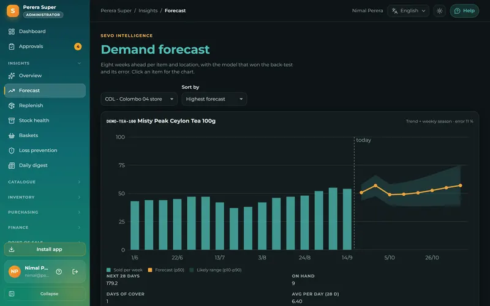Click the Overview sparkle icon
The image size is (490, 306).
click(x=12, y=75)
